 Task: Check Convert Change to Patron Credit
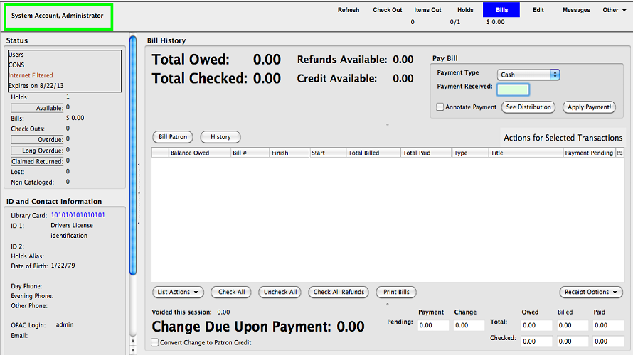[156, 343]
